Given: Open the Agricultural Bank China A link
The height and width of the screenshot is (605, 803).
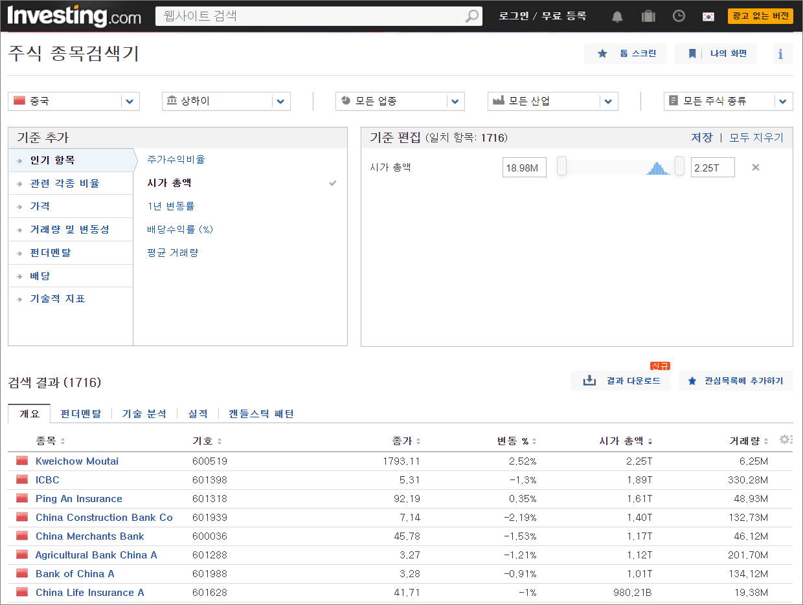Looking at the screenshot, I should [x=96, y=555].
